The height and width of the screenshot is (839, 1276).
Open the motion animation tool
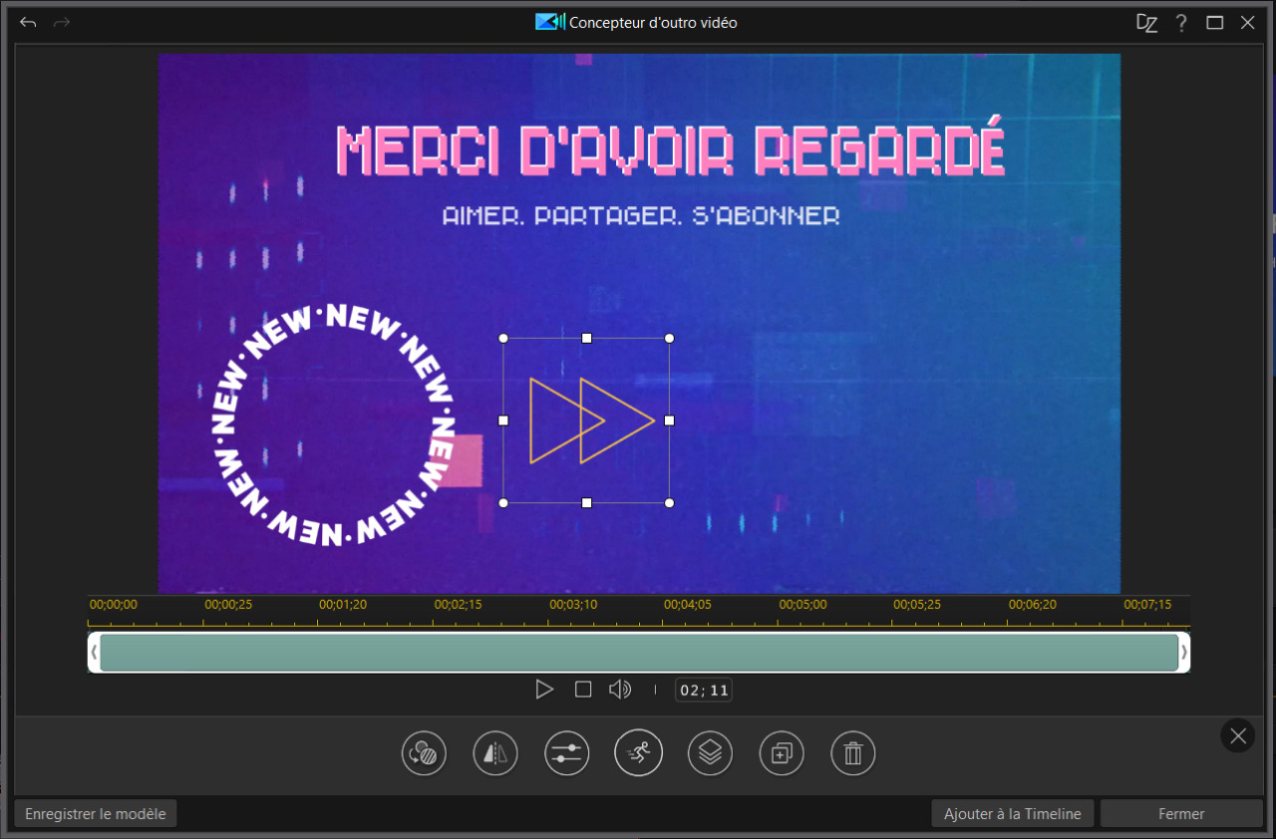coord(638,752)
